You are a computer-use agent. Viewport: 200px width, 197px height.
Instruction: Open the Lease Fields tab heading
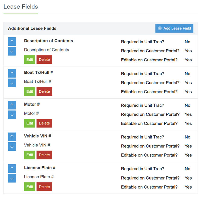tap(21, 7)
